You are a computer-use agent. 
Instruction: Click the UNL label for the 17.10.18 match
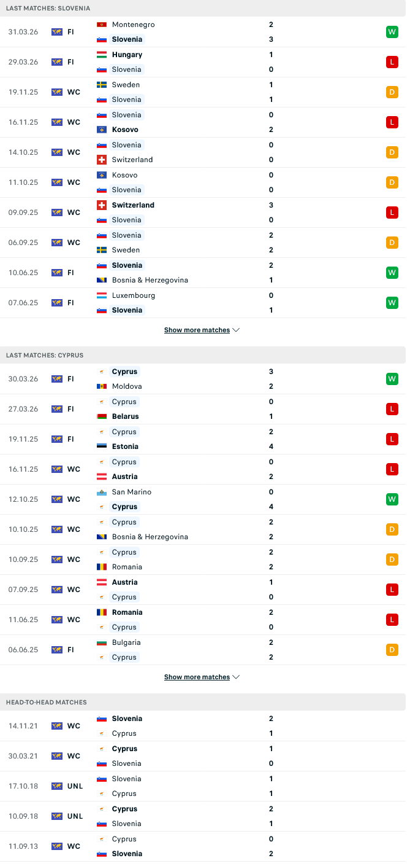tap(75, 786)
